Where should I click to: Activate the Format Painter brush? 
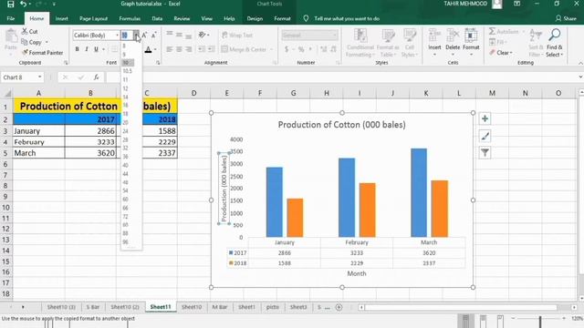26,53
